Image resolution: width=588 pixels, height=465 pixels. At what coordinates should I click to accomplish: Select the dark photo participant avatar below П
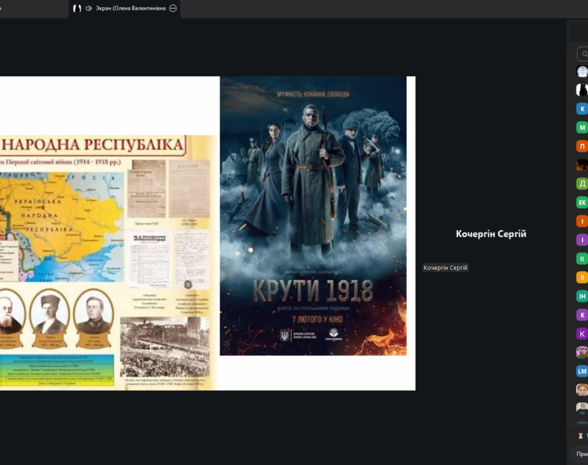pos(582,165)
